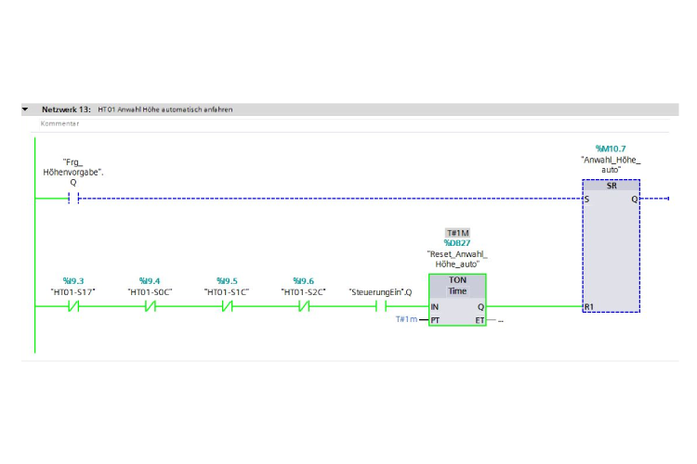Select the TON Time timer block
Screen dimensions: 697x464
coord(457,300)
